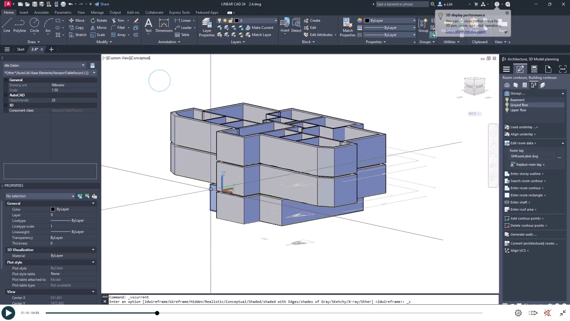Click the Match Properties tool

click(348, 27)
